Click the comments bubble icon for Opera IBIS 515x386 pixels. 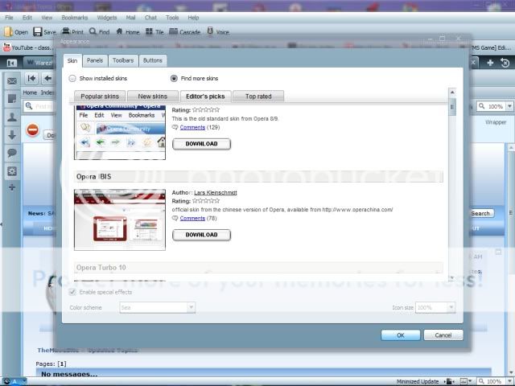(x=175, y=218)
